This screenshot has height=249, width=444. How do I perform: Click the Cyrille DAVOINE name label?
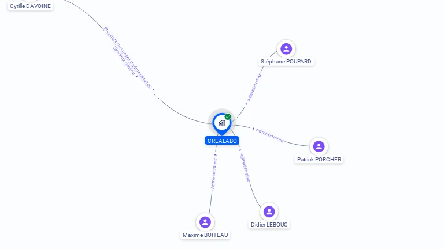tap(30, 6)
